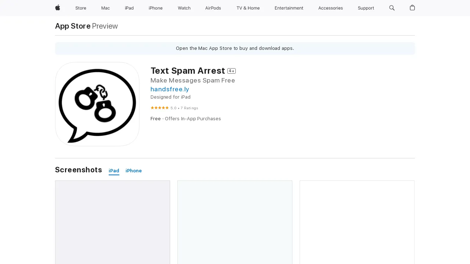Open the Watch menu item

184,8
